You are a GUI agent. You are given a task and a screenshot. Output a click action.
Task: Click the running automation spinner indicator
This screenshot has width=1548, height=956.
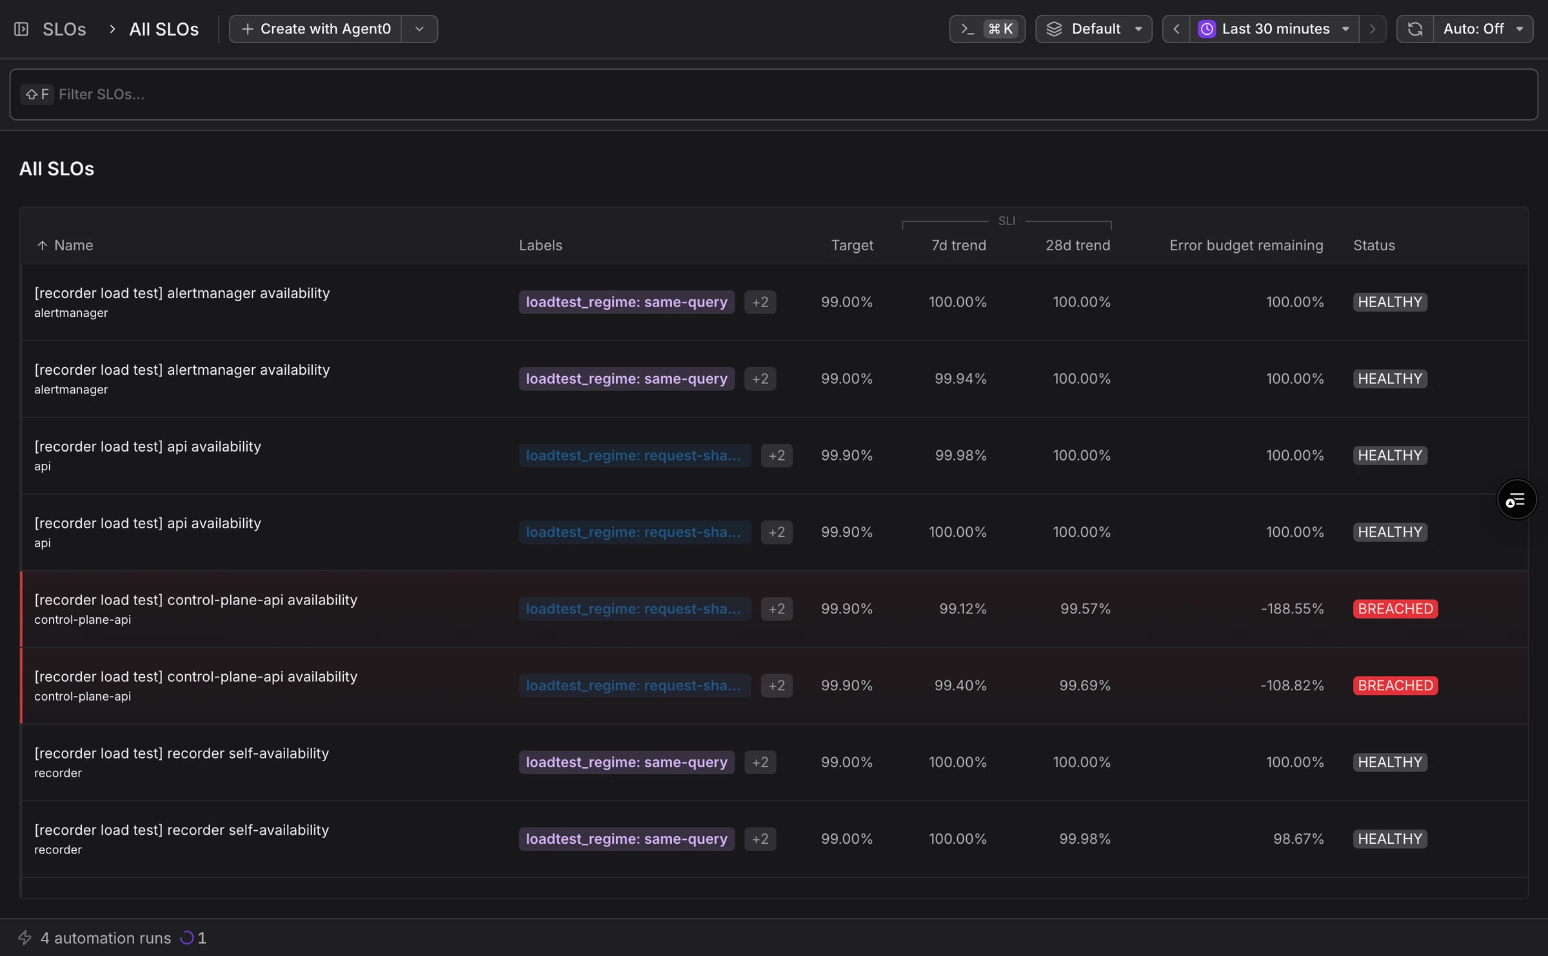186,937
